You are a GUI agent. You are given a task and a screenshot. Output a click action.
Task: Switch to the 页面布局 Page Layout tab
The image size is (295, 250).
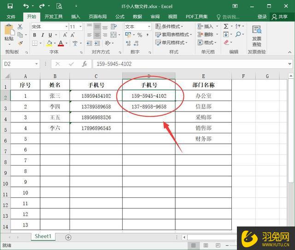tap(98, 17)
